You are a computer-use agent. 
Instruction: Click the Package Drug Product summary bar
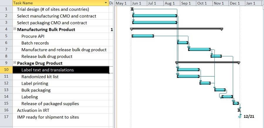(208, 62)
